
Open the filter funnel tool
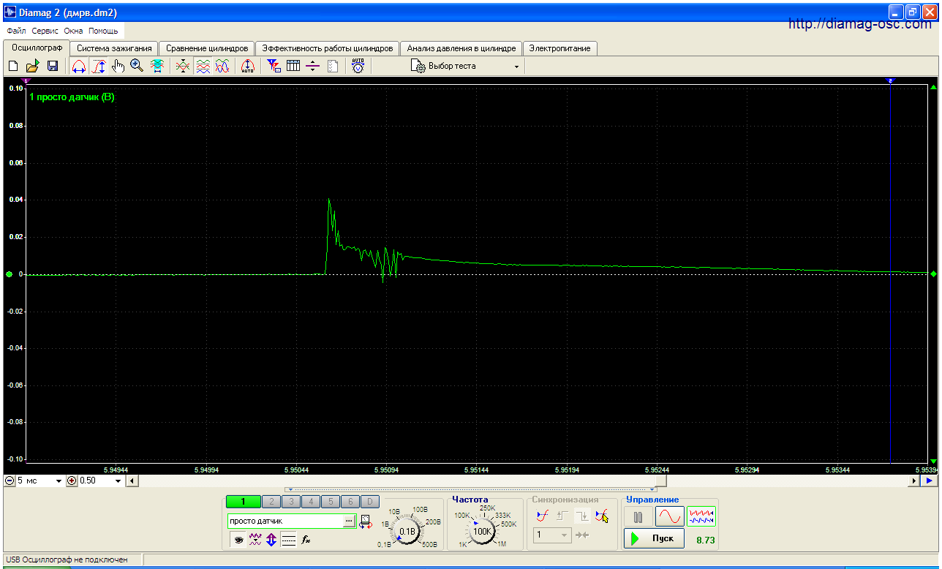point(274,66)
